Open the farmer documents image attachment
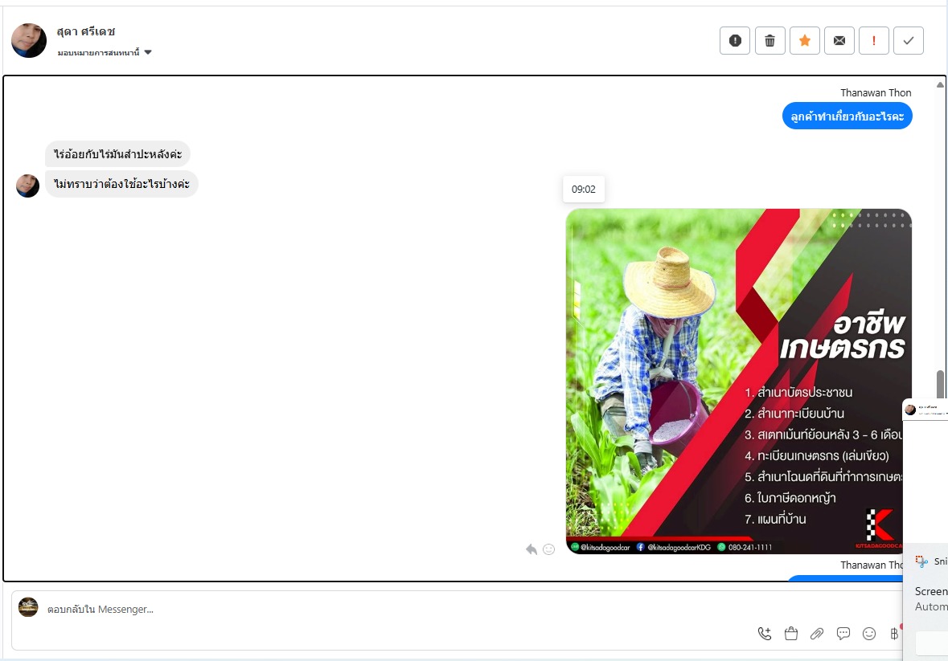This screenshot has height=661, width=948. pos(738,381)
